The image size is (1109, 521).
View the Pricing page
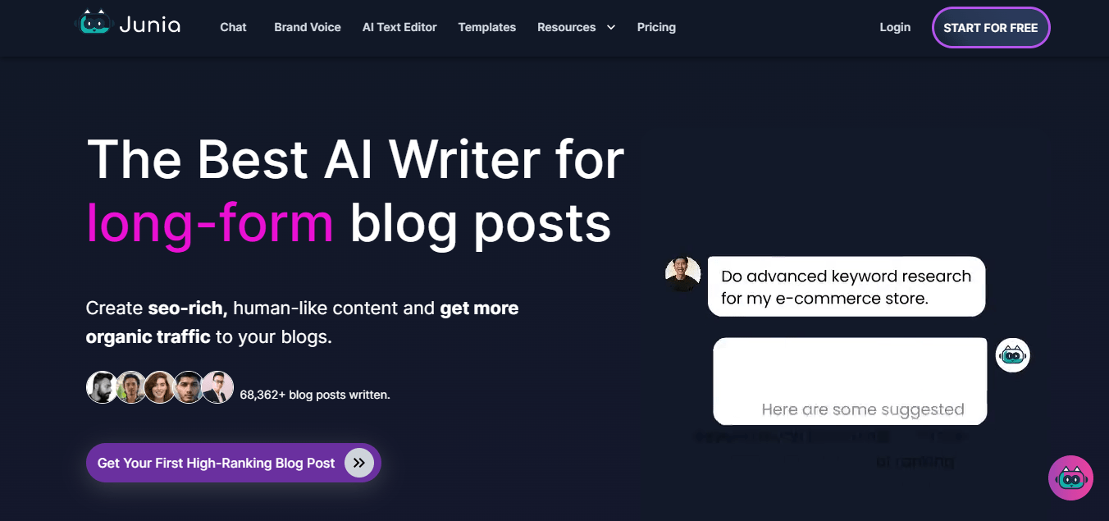coord(656,27)
